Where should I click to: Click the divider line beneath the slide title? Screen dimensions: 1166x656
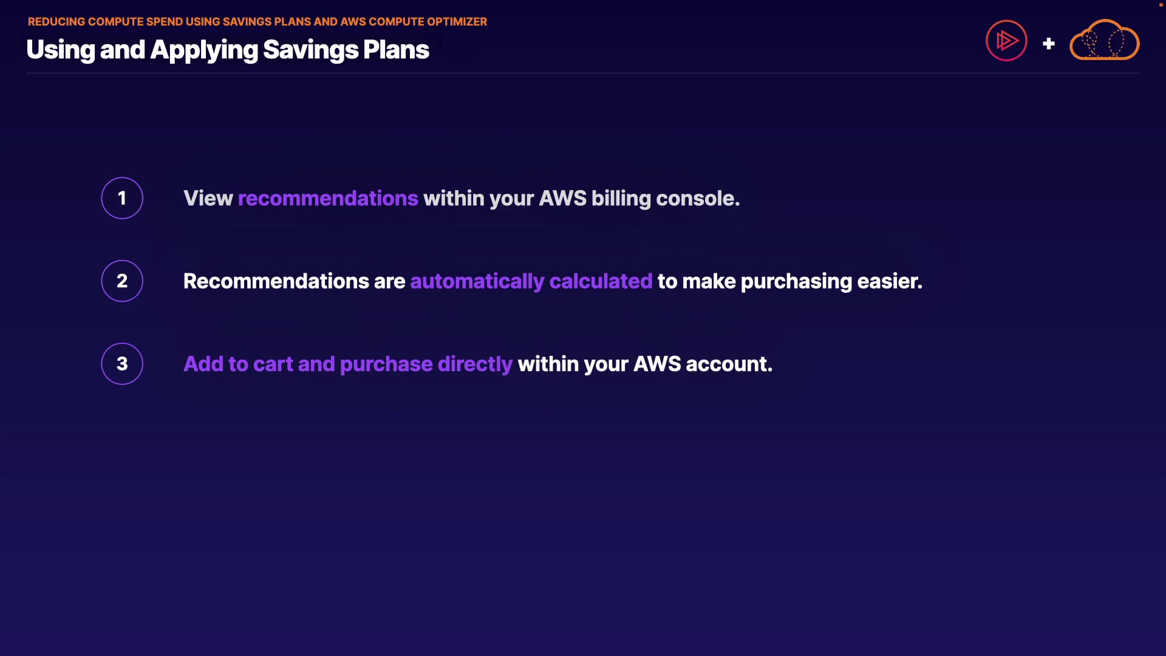coord(582,73)
